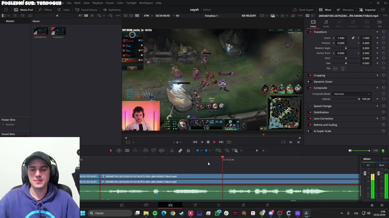Toggle the Mixer panel

[325, 10]
